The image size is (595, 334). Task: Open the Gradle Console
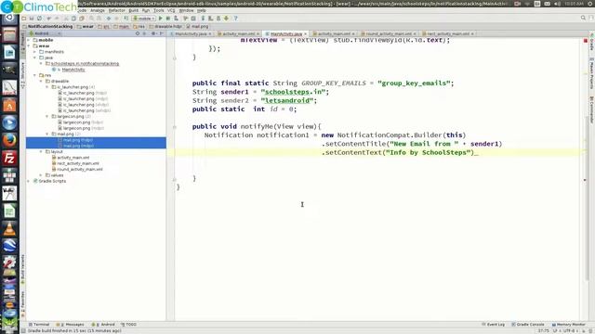528,325
